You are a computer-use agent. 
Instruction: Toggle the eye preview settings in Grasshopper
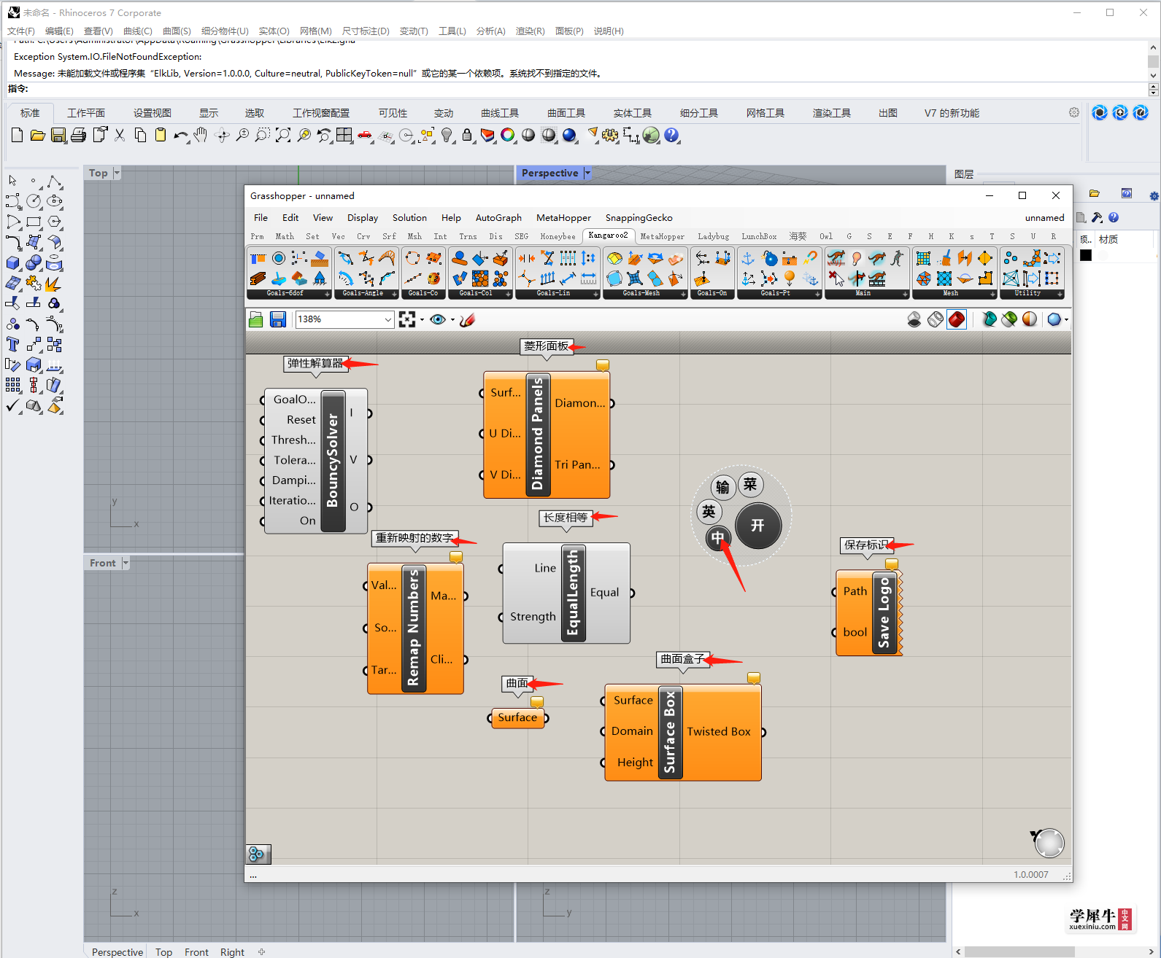(x=438, y=319)
